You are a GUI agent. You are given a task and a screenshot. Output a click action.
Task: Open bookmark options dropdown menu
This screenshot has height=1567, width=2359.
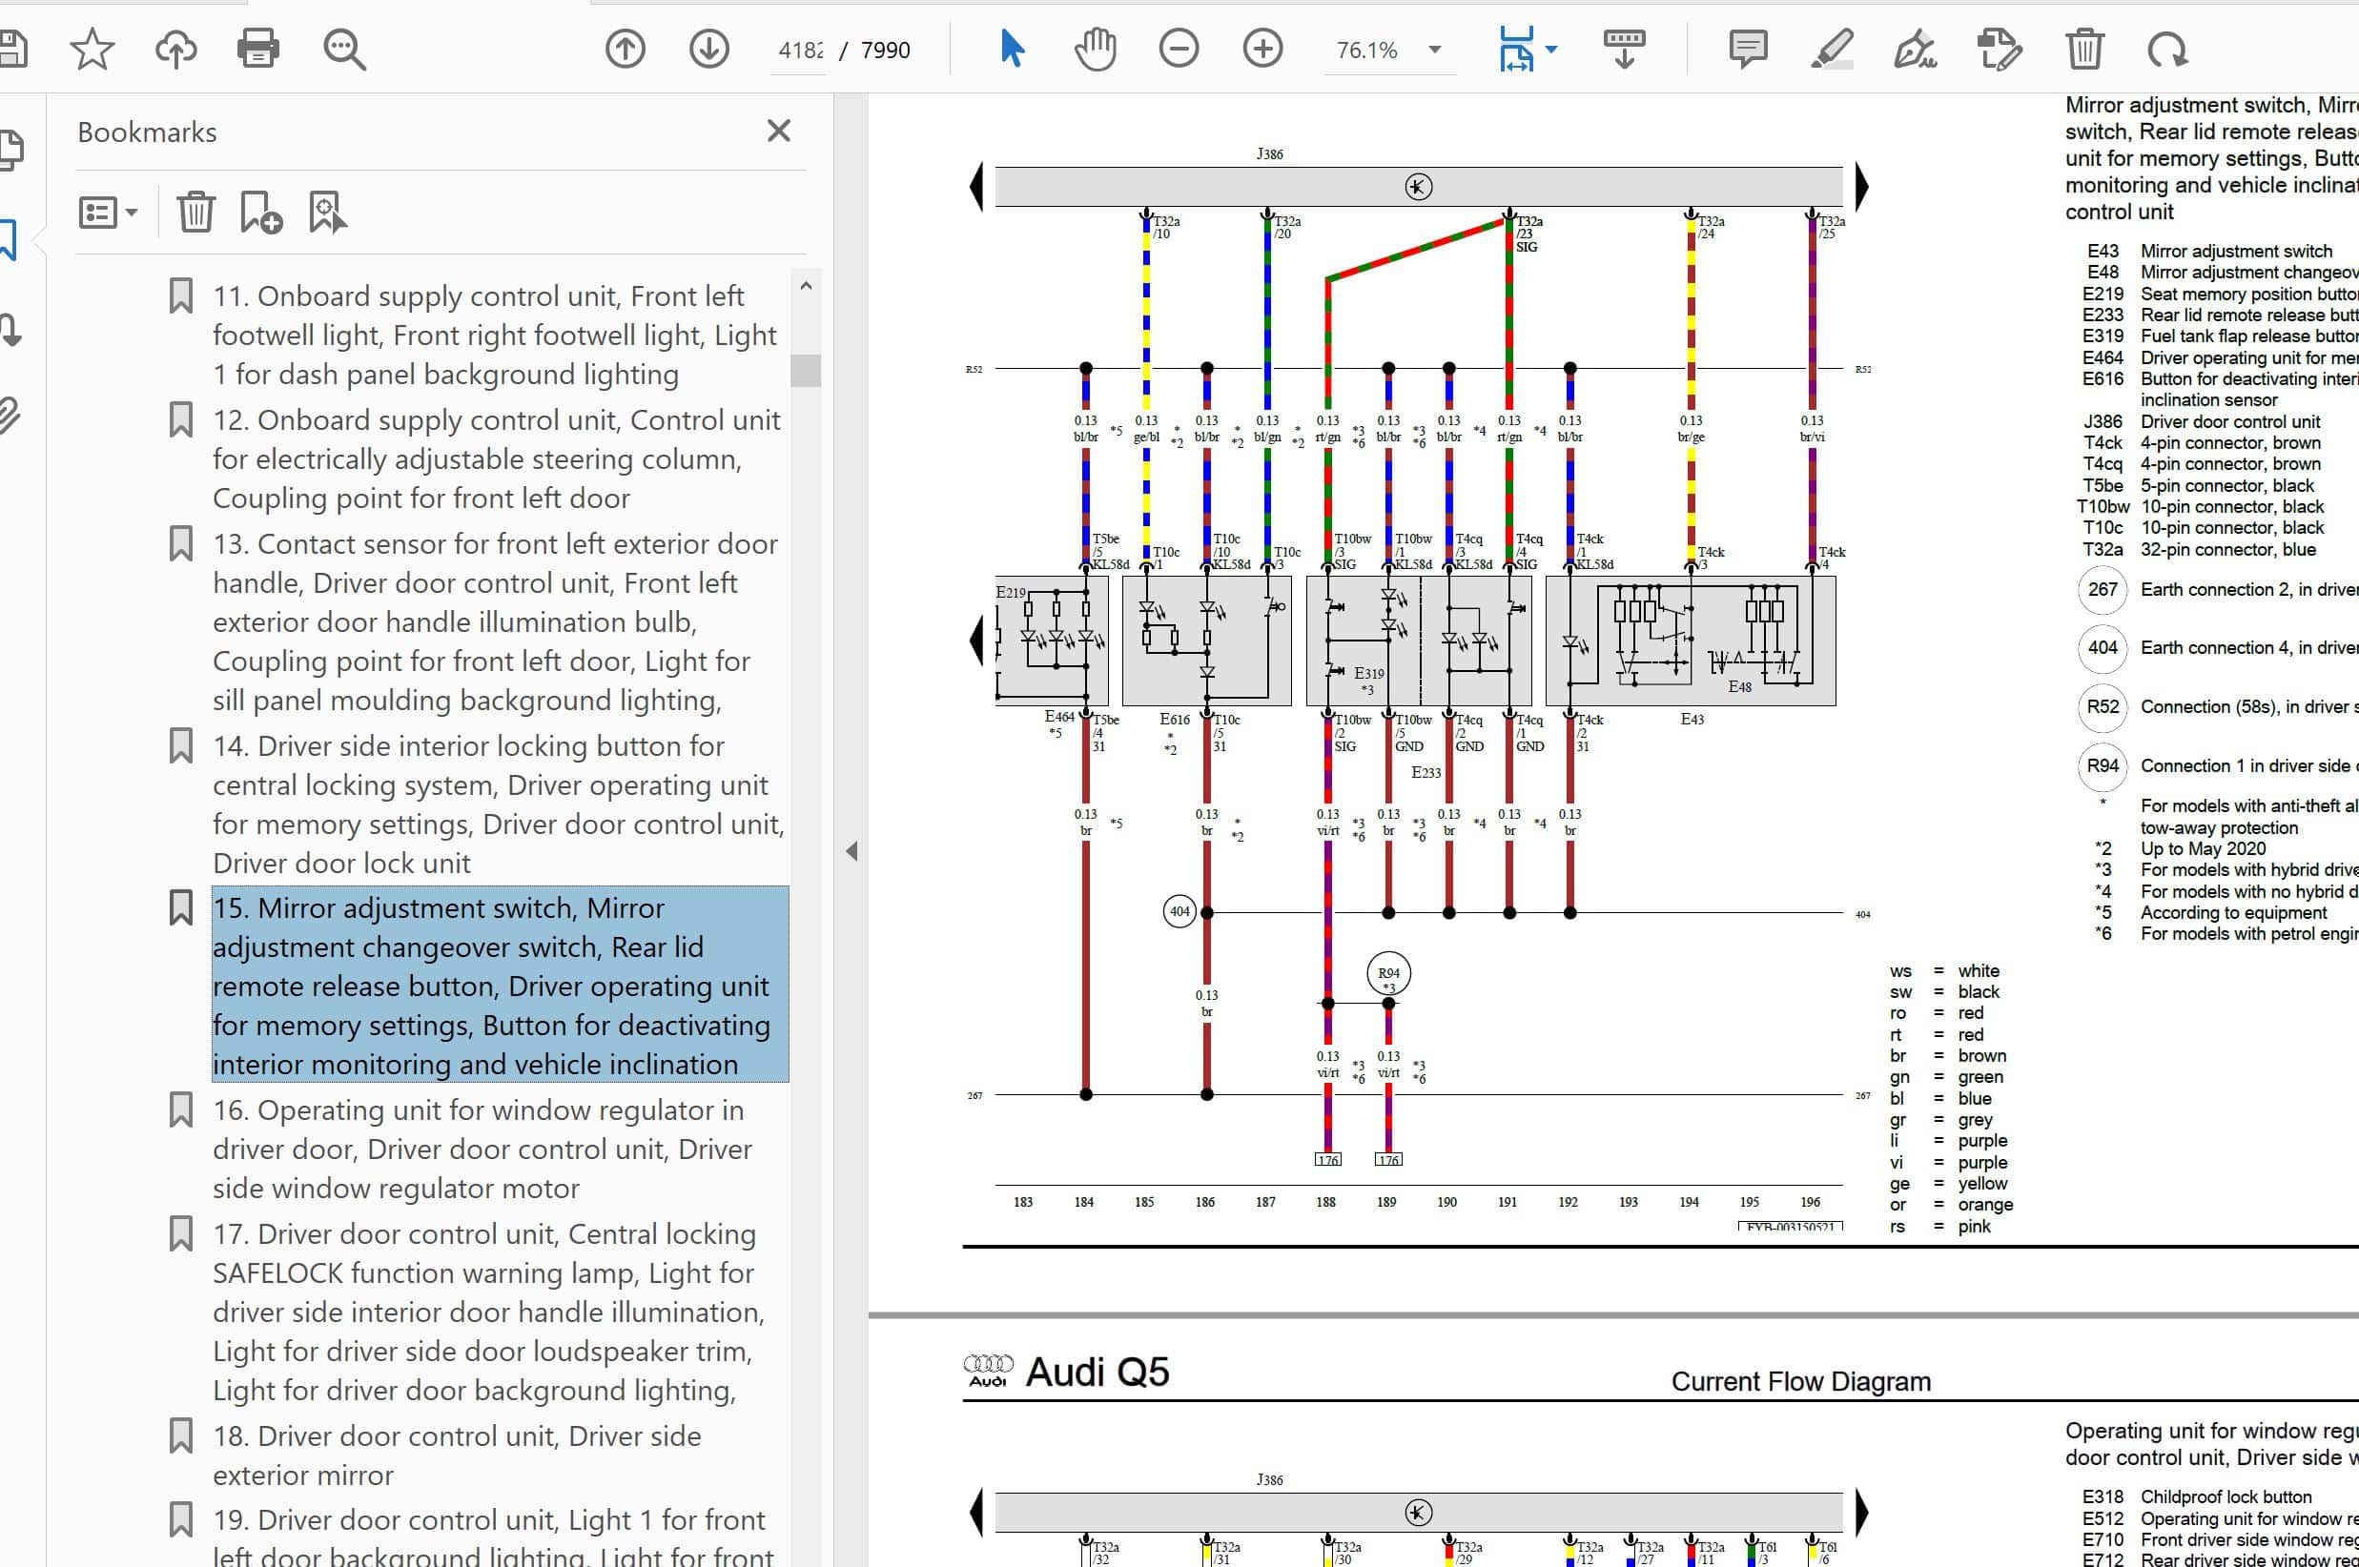click(108, 212)
